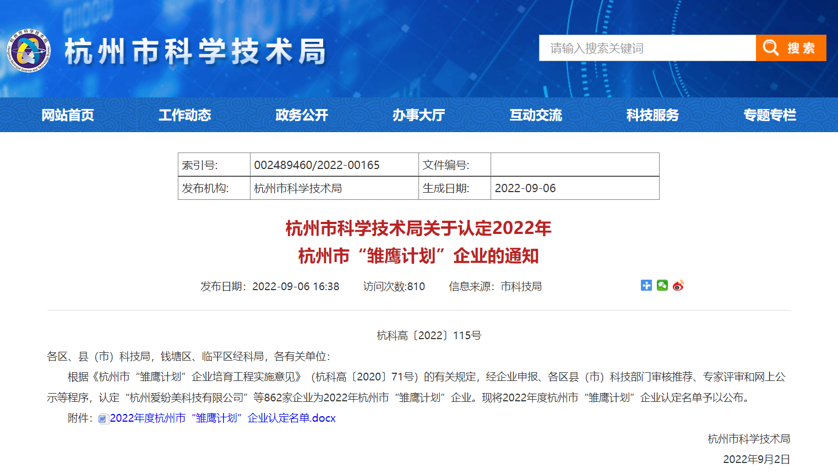Screen dimensions: 838x474
Task: Open the 办事大厅 nav item
Action: pos(418,115)
